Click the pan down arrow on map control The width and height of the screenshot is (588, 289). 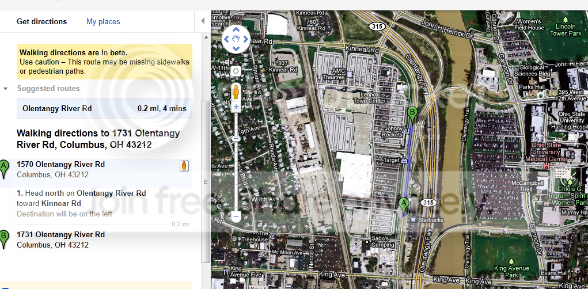coord(236,48)
